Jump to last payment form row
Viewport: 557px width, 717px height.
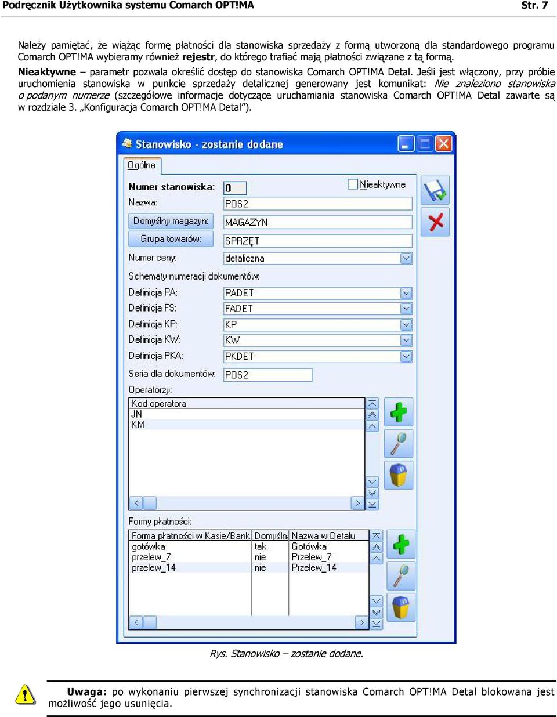(x=376, y=624)
